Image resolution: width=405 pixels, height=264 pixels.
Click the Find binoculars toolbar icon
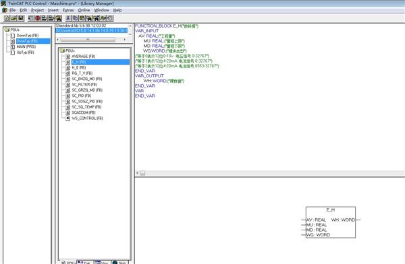(x=89, y=18)
